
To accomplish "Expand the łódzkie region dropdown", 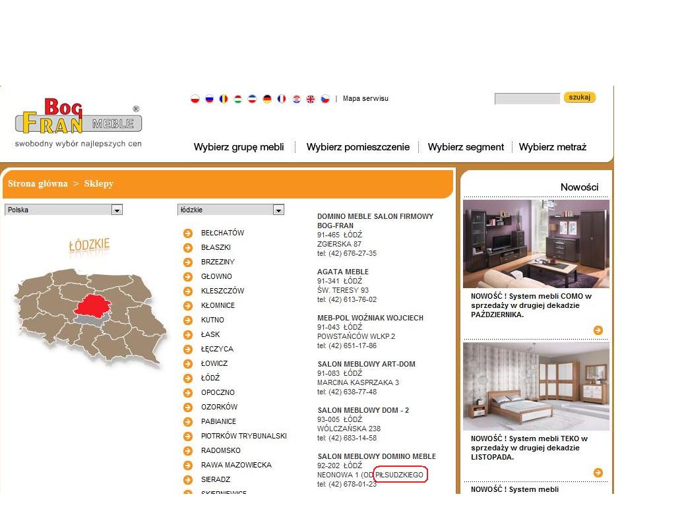I will click(231, 210).
